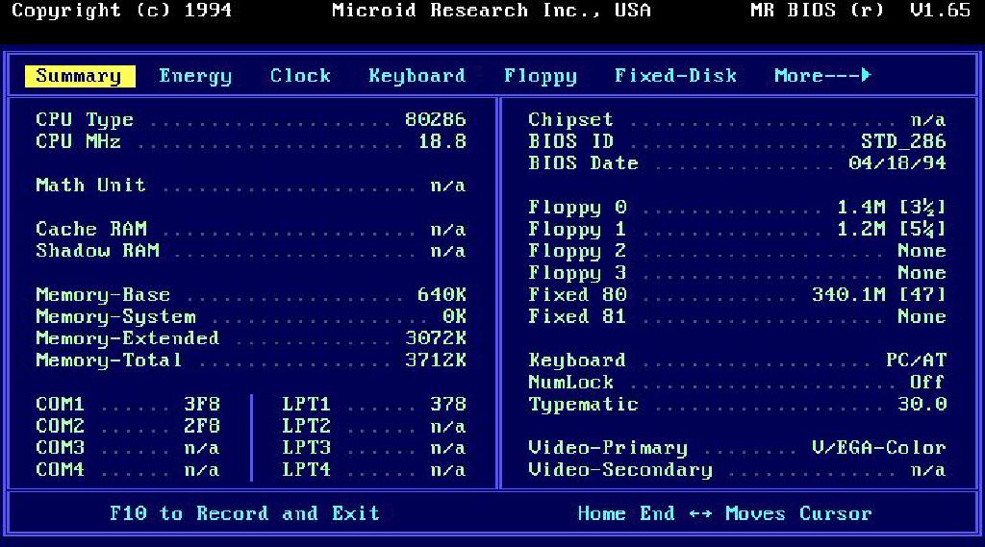Click the Fixed 81 row label
Viewport: 985px width, 547px height.
pos(577,316)
